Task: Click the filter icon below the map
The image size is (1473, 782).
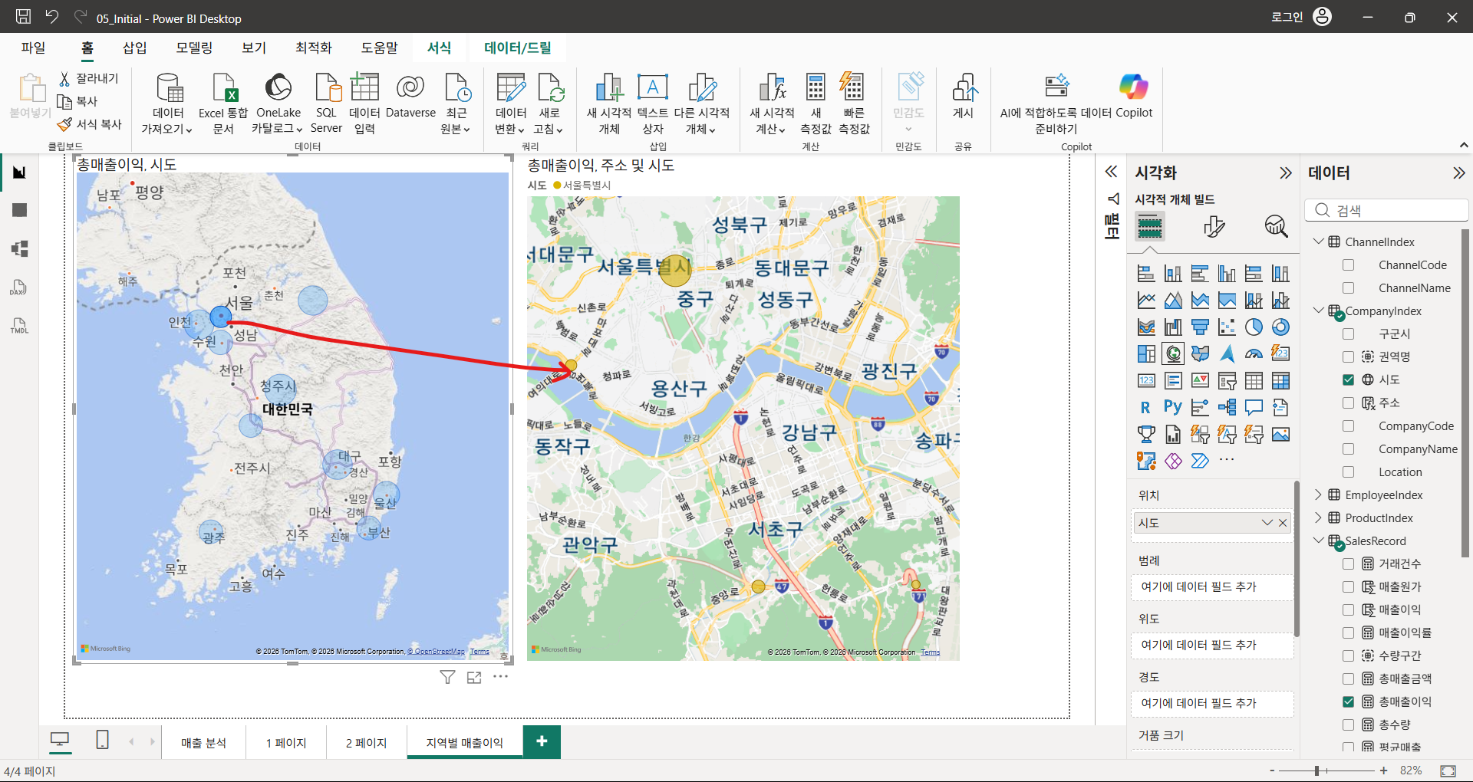Action: point(447,677)
